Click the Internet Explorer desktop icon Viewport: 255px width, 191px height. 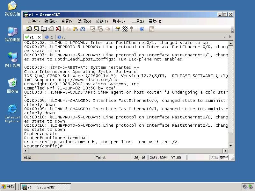coord(12,113)
